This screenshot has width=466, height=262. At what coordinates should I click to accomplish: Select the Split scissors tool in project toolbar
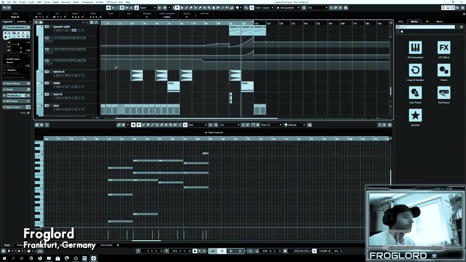click(195, 8)
